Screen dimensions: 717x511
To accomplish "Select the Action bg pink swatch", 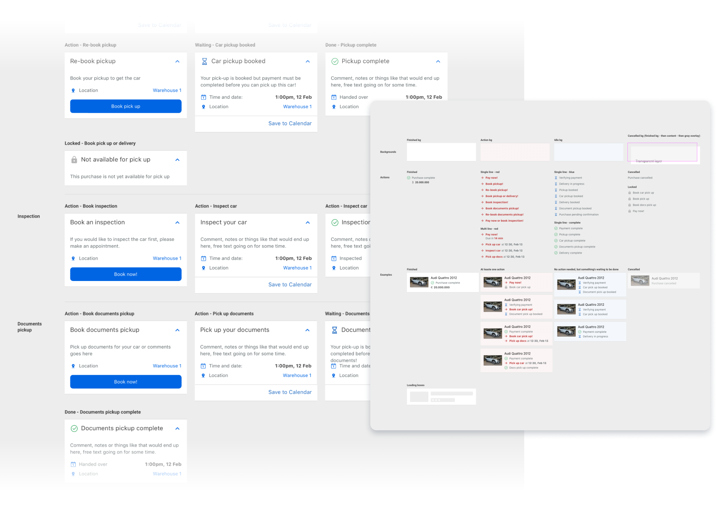I will tap(515, 152).
